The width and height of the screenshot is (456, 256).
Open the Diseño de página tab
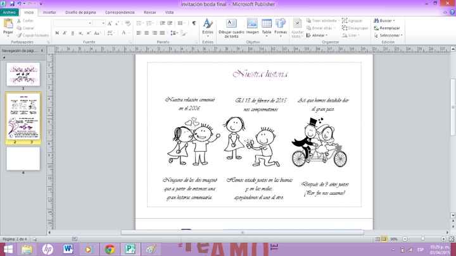pyautogui.click(x=79, y=12)
